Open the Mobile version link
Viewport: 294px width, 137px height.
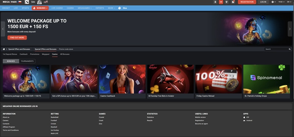(200, 117)
